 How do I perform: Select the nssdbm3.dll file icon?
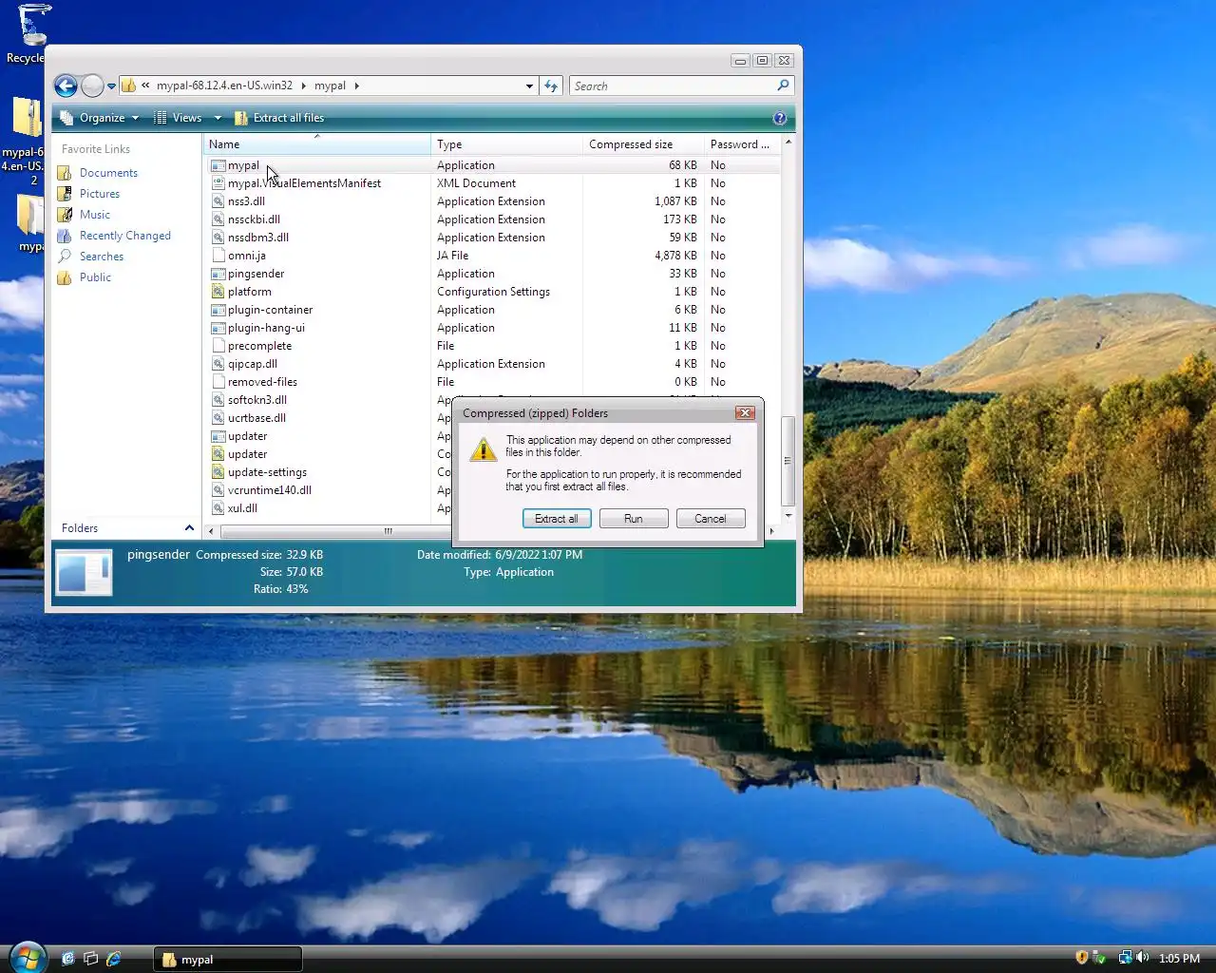pos(218,238)
